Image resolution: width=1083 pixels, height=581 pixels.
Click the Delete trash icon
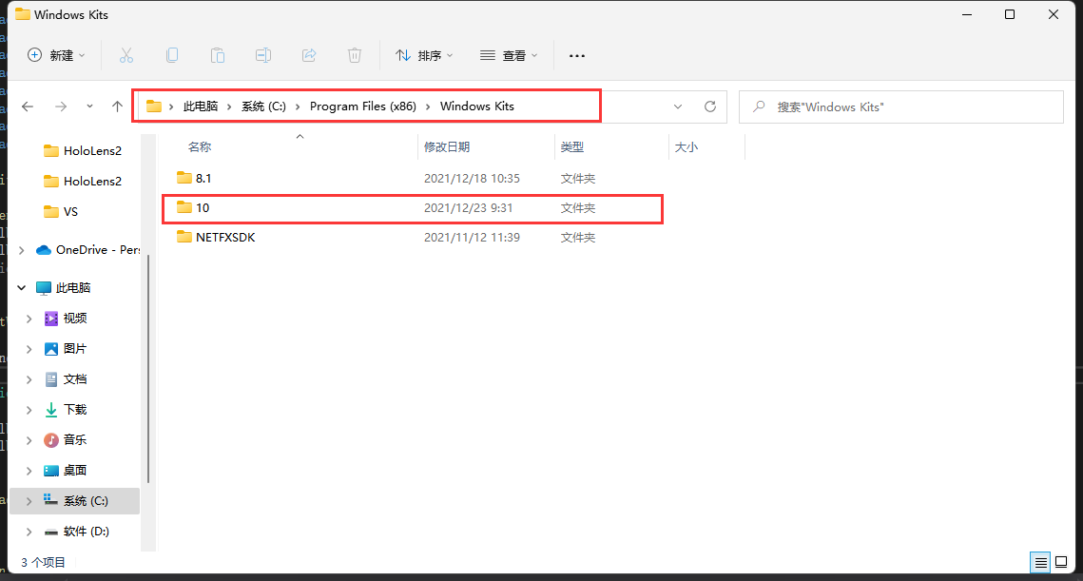(355, 55)
